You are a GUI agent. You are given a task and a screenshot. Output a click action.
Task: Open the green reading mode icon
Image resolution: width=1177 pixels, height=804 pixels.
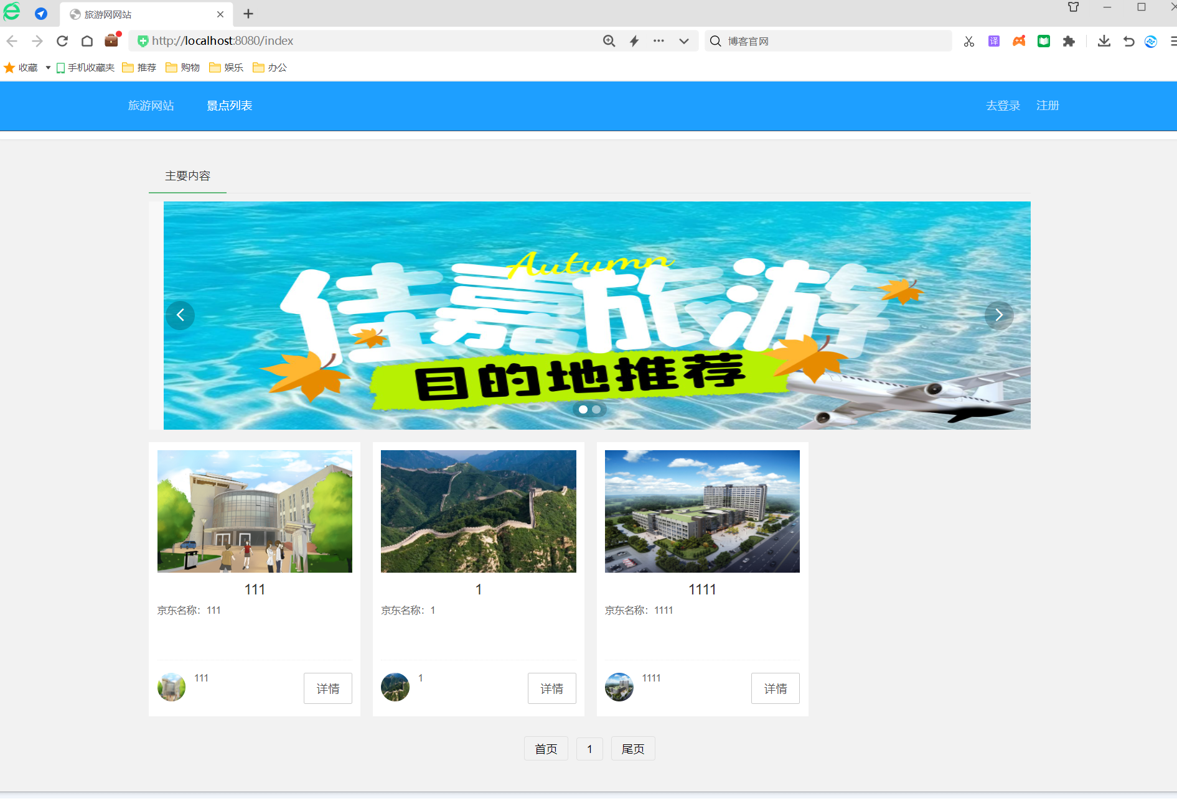pos(1044,41)
